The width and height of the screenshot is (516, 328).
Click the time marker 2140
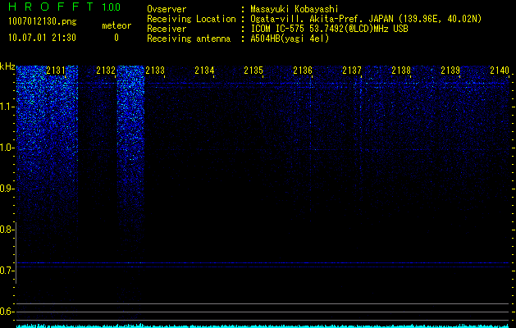point(500,71)
